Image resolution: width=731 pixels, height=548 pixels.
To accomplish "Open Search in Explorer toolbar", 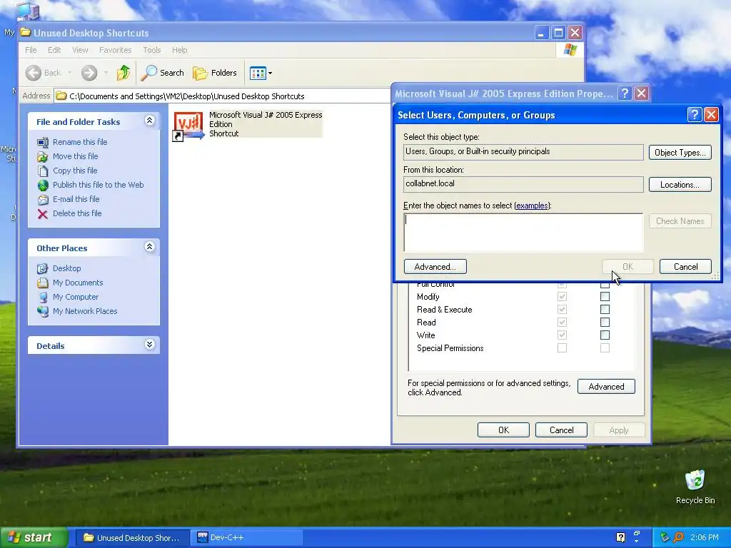I will [163, 73].
